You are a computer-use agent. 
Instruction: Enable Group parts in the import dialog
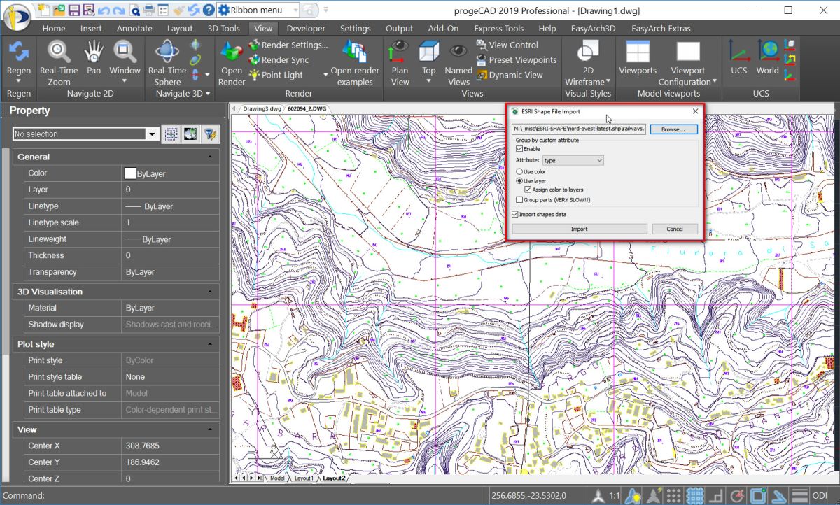[520, 201]
